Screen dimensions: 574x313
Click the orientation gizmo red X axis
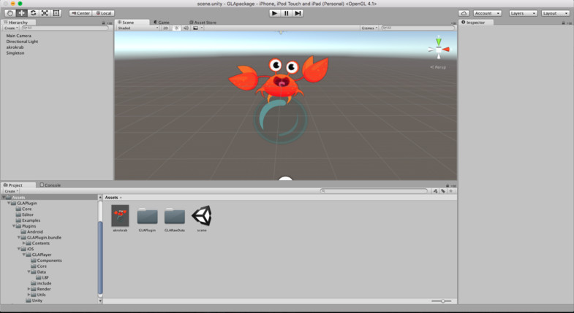[x=446, y=50]
